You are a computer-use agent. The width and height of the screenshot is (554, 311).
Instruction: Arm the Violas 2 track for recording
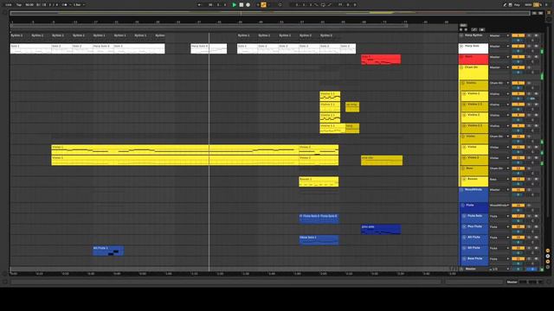[x=536, y=157]
